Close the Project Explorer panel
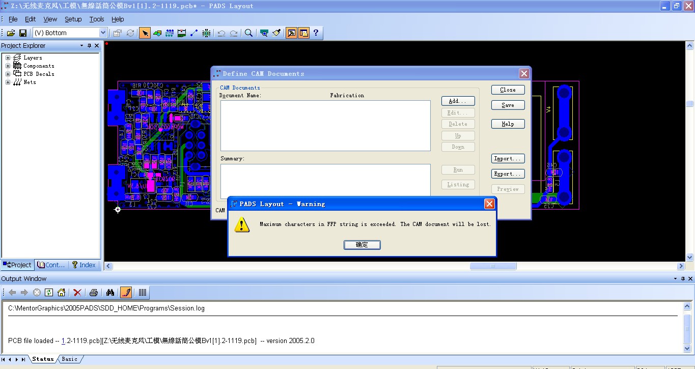Viewport: 695px width, 369px height. [x=97, y=46]
